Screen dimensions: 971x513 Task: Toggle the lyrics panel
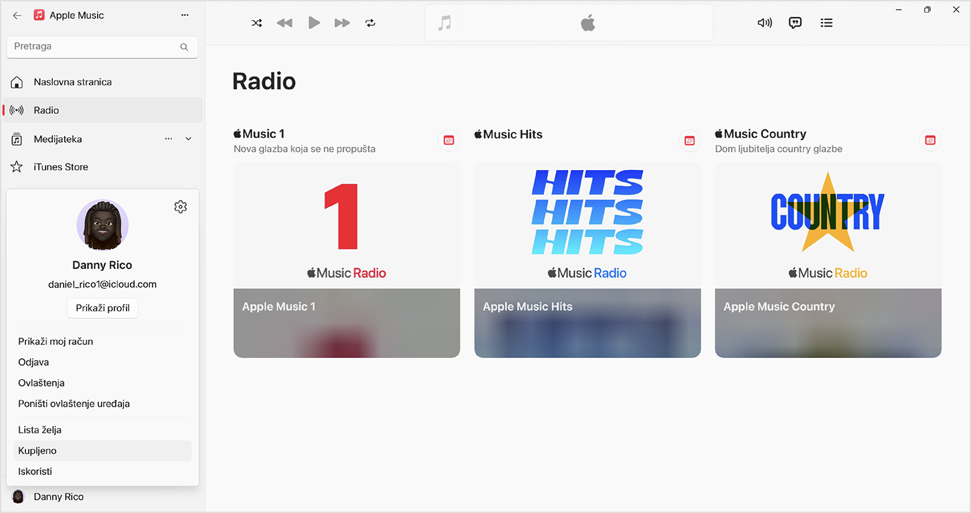click(795, 22)
